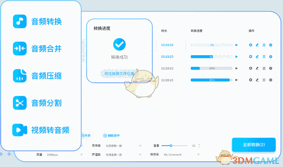Decrease the volume value 30 with down arrow
This screenshot has height=167, width=283.
pyautogui.click(x=199, y=147)
